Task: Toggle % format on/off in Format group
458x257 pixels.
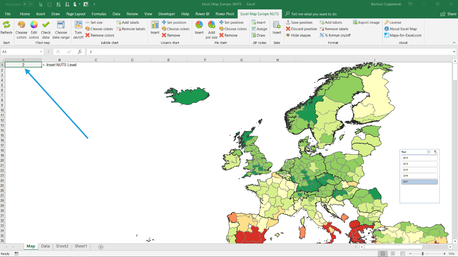Action: 334,35
